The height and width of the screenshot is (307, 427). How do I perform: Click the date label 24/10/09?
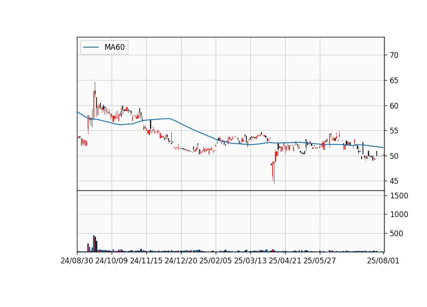coord(112,261)
